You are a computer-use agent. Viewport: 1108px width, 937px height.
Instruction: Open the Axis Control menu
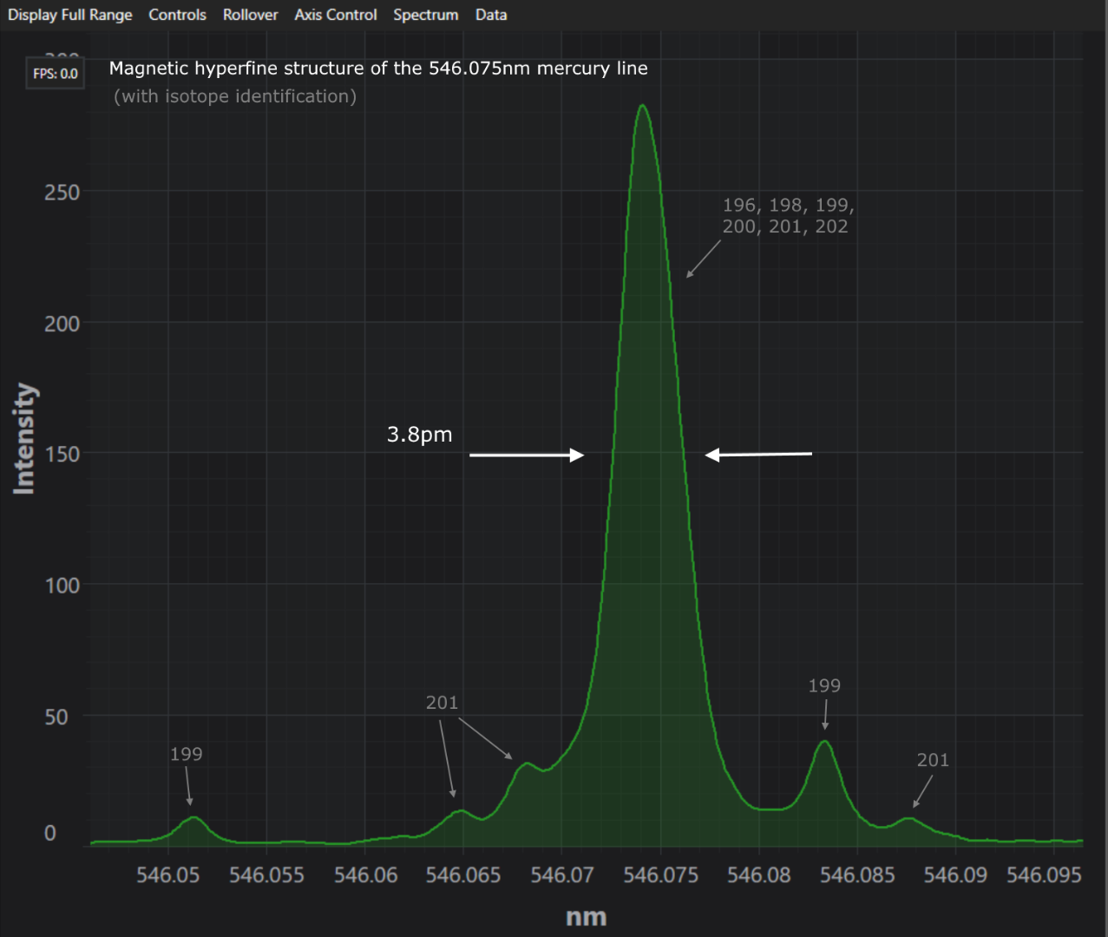pyautogui.click(x=335, y=15)
